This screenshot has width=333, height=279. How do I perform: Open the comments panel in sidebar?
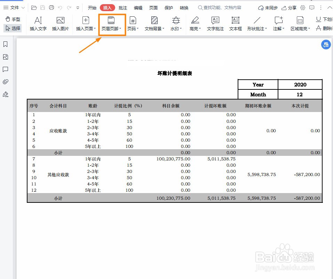[x=6, y=69]
